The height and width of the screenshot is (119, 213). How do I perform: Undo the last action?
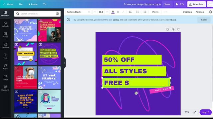point(44,4)
